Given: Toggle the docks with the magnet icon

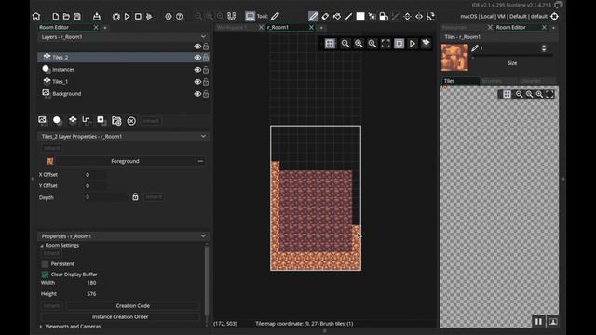Looking at the screenshot, I should tap(232, 17).
